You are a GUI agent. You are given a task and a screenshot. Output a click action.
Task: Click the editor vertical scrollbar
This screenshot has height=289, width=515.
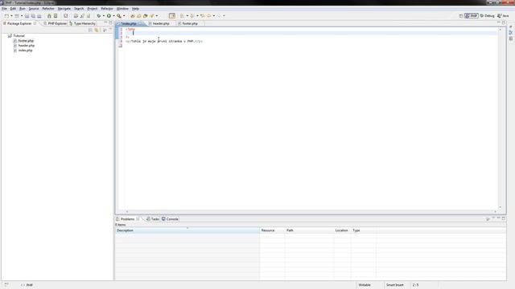501,118
